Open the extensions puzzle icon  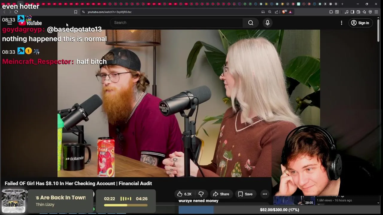click(x=331, y=12)
